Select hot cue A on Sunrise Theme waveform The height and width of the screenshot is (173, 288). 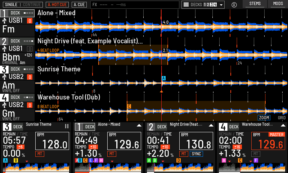tap(163, 78)
